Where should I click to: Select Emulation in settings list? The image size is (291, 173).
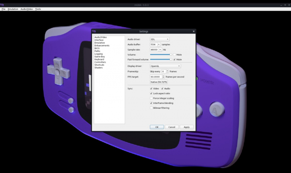point(99,43)
